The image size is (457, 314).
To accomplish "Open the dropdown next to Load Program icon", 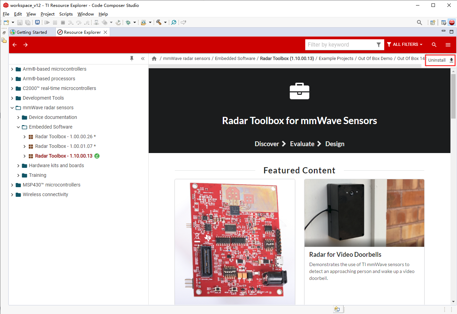I will [111, 22].
